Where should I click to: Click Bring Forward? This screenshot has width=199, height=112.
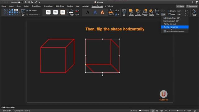[132, 12]
